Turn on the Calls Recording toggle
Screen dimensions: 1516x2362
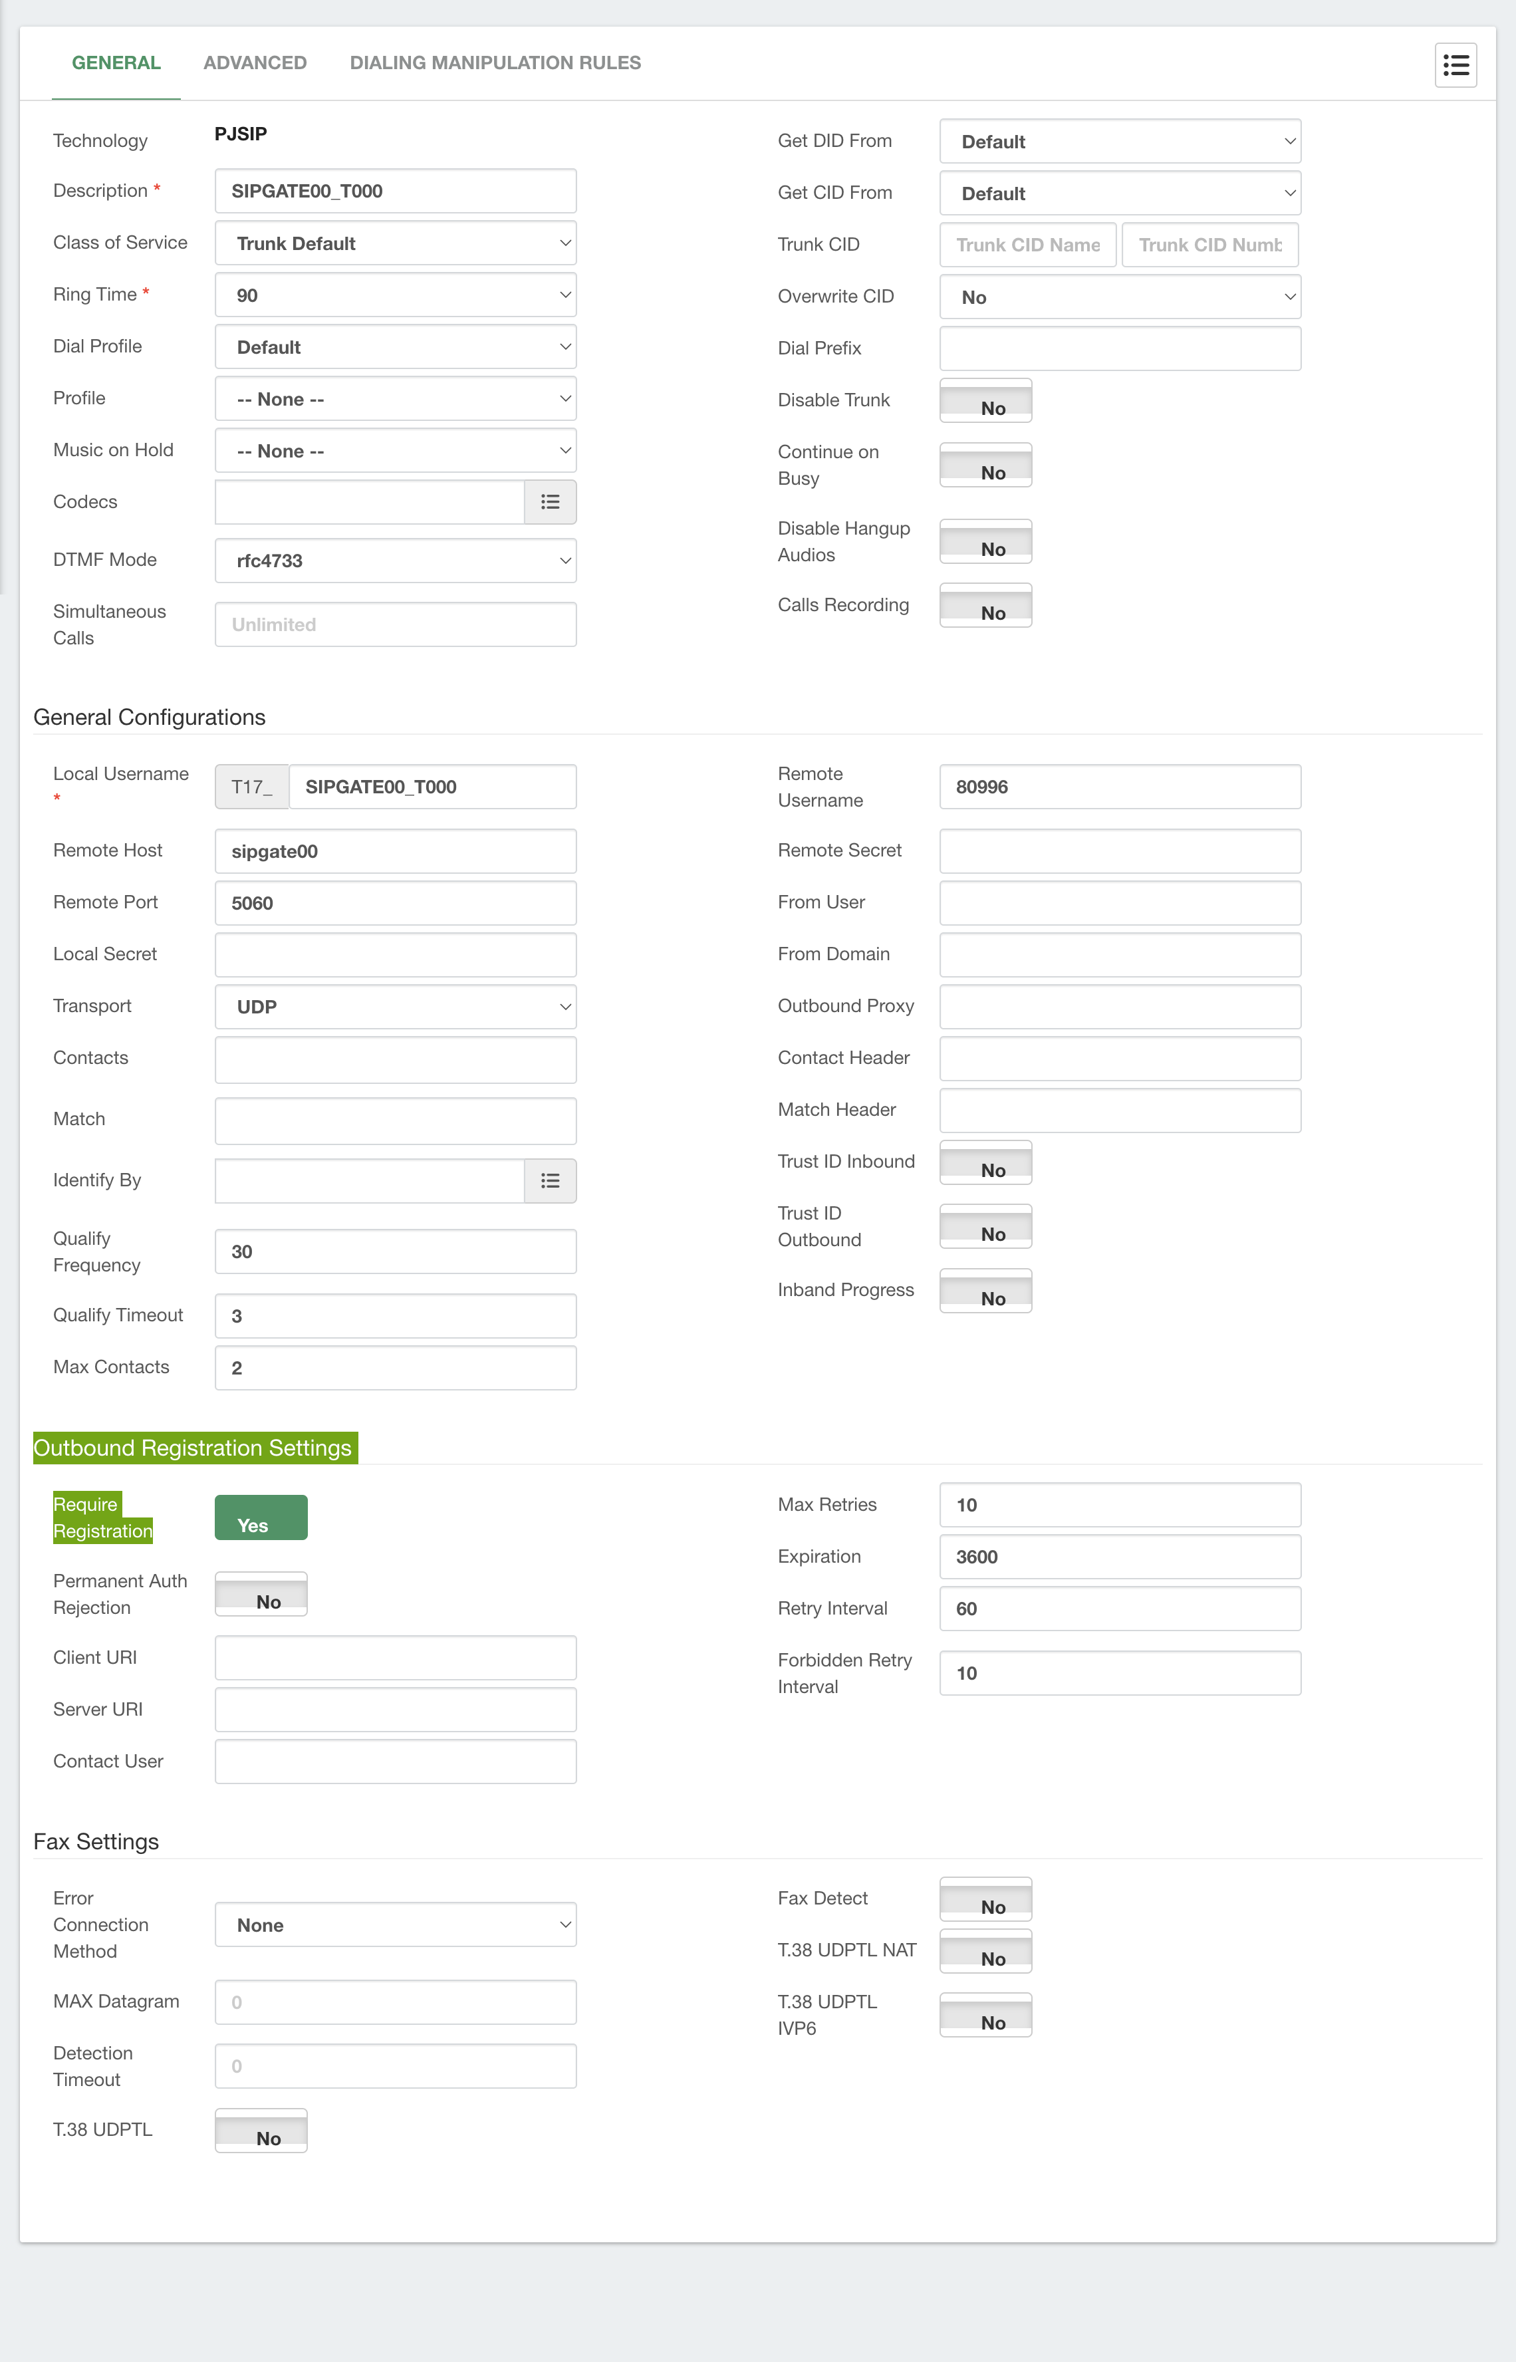[x=985, y=606]
